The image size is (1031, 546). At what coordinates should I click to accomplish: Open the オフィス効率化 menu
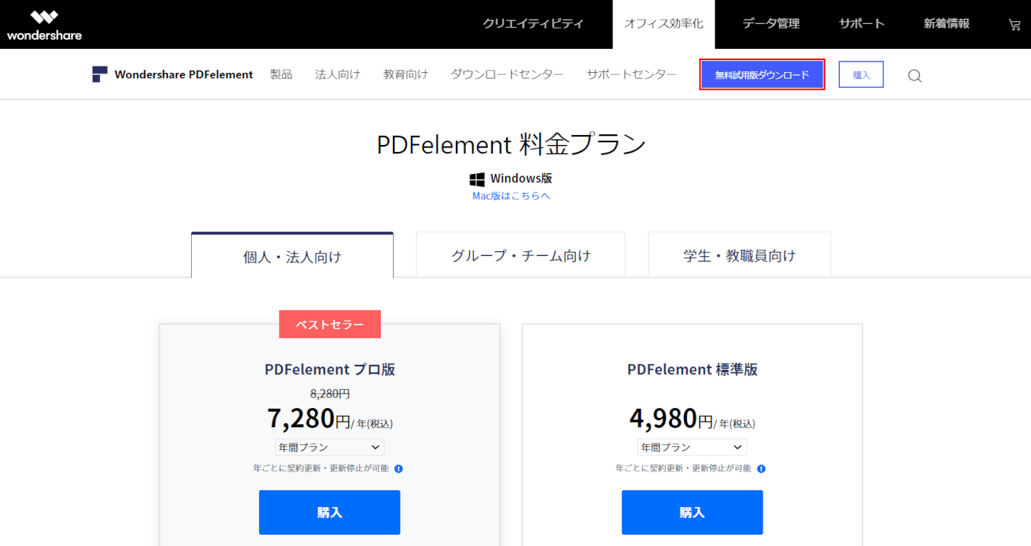tap(663, 24)
